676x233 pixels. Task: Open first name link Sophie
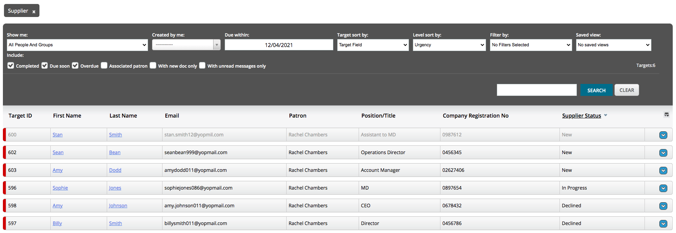[x=60, y=188]
